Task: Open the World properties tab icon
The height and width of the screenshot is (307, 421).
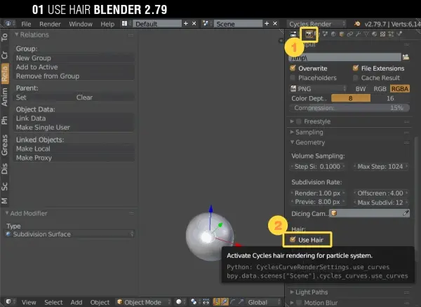Action: pos(333,34)
